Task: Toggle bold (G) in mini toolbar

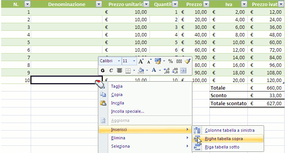Action: tap(103, 71)
